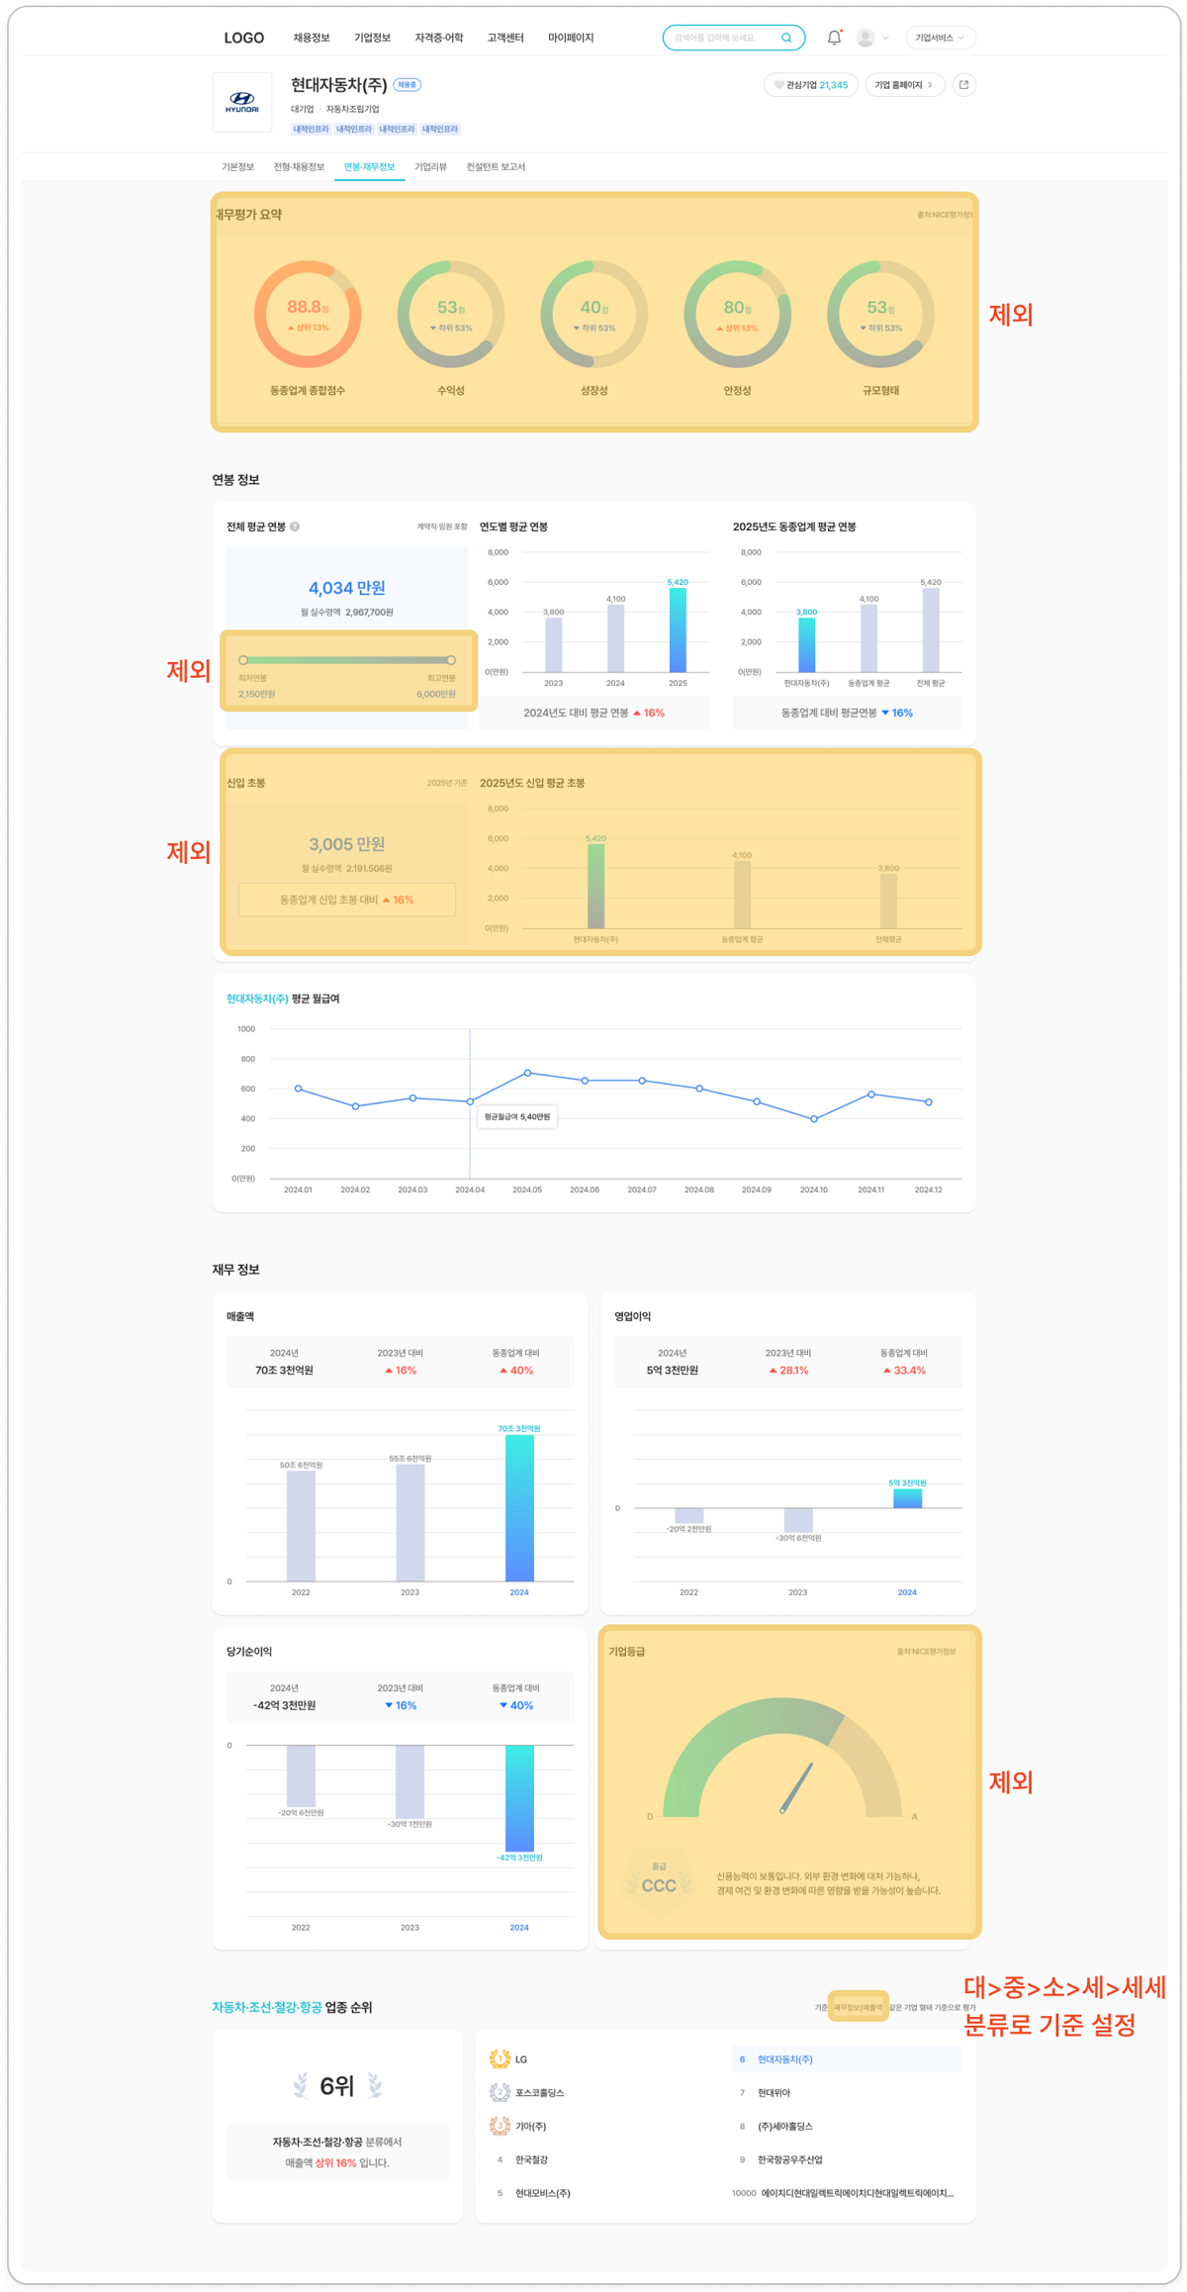Switch to the 기업리뷰 tab
Screen dimensions: 1187x2292
[430, 166]
